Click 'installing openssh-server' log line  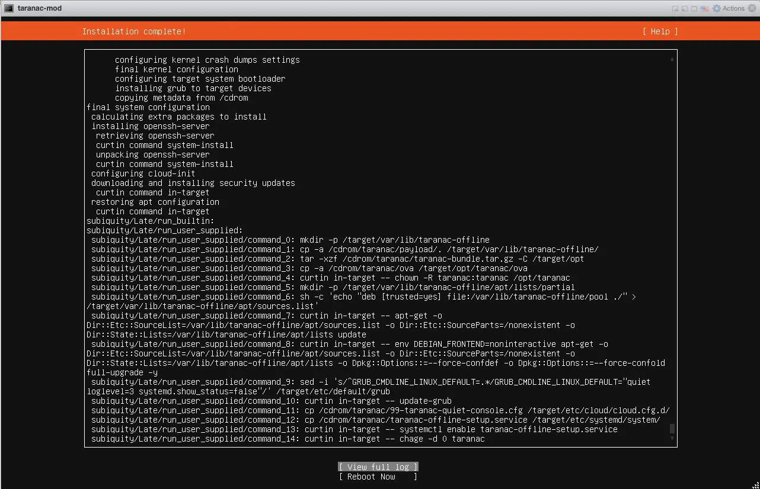pos(151,126)
